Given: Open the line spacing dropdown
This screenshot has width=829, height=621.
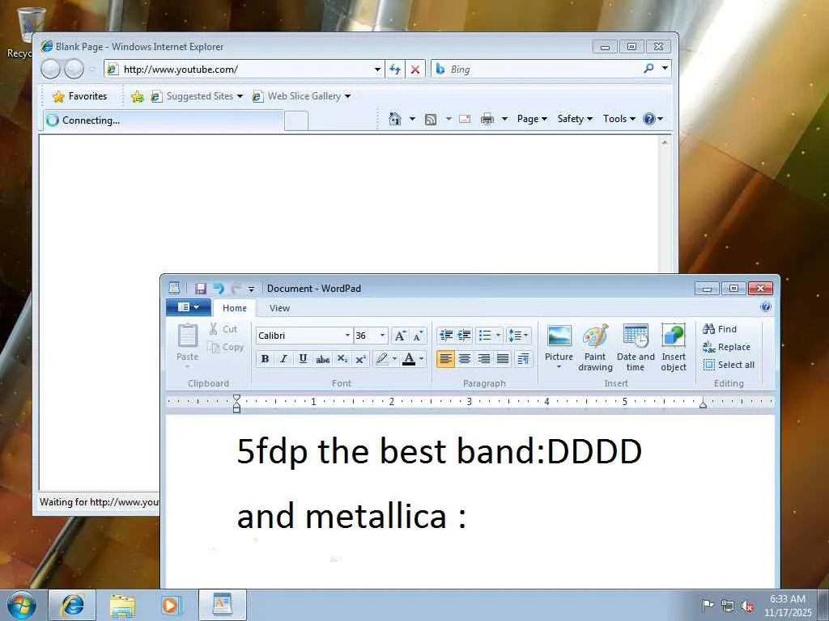Looking at the screenshot, I should click(518, 336).
